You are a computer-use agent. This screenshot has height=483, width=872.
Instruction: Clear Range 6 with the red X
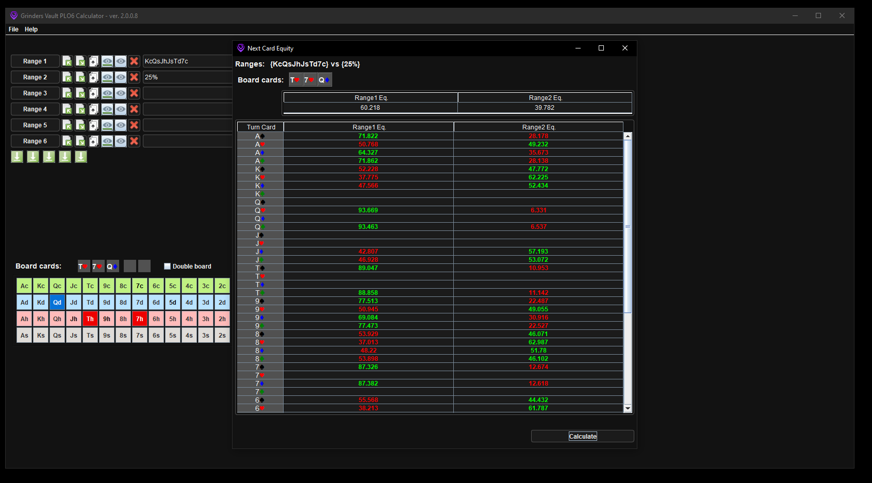tap(134, 141)
